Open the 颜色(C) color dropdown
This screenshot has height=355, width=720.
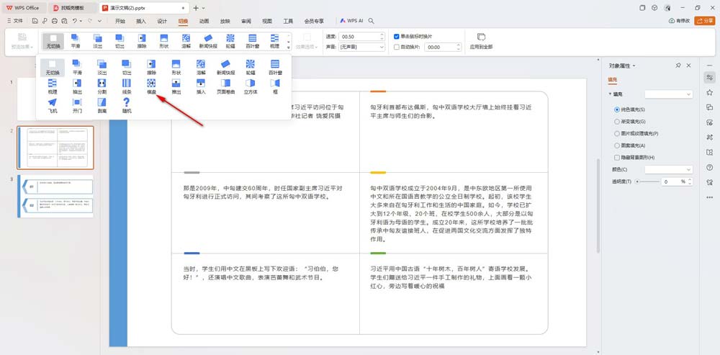pyautogui.click(x=668, y=169)
